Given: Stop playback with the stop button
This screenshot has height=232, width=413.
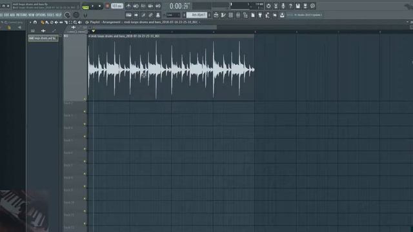Looking at the screenshot, I should point(99,6).
